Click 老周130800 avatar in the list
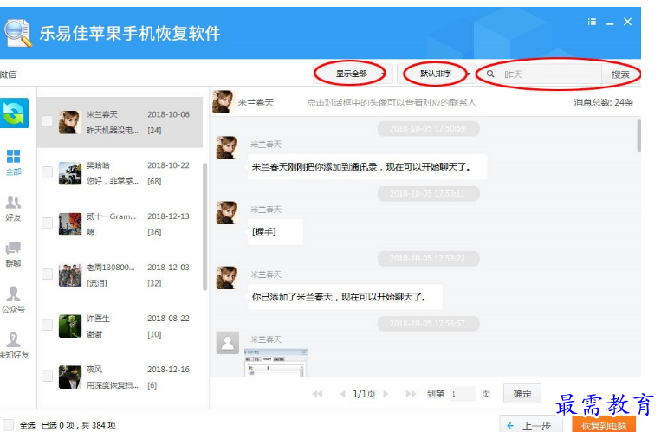This screenshot has height=432, width=661. click(x=70, y=275)
